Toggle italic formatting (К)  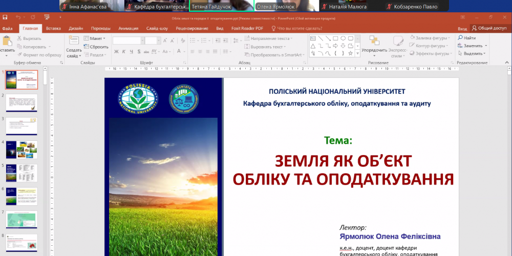coord(124,52)
